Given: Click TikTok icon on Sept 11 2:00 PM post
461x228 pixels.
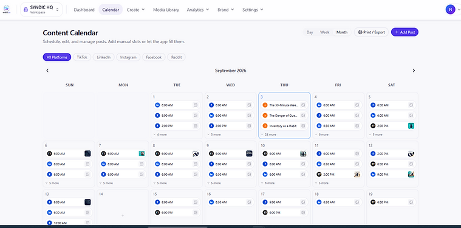Looking at the screenshot, I should 319,174.
